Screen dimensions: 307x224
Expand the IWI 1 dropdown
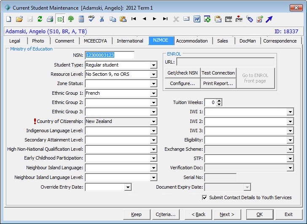pyautogui.click(x=290, y=112)
